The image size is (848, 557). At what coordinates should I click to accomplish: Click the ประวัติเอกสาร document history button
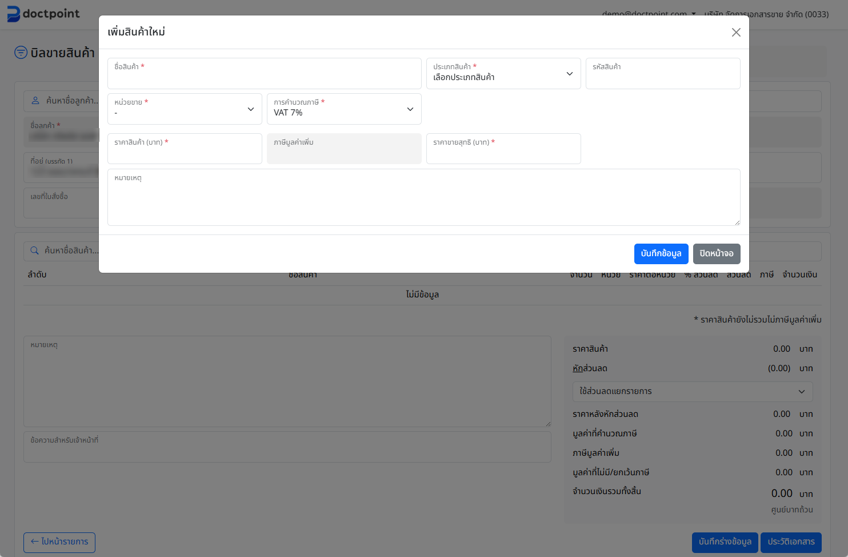791,542
